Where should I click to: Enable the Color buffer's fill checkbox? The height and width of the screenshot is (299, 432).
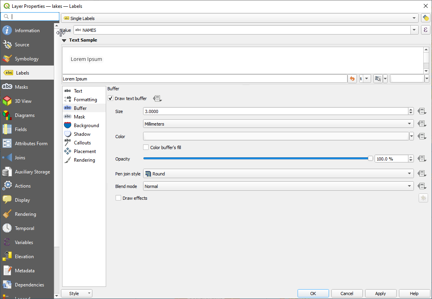(146, 148)
